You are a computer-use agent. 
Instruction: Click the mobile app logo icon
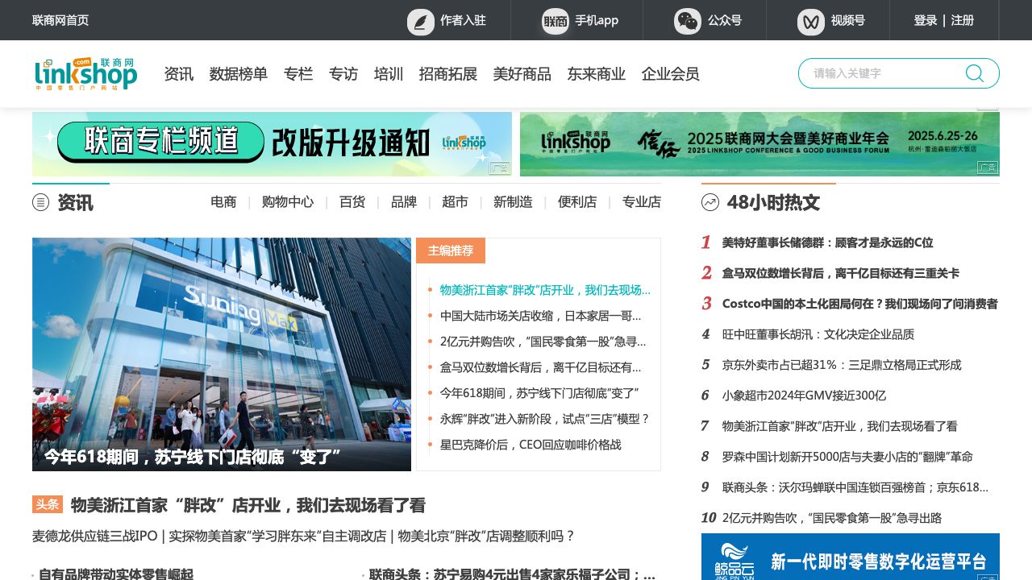click(x=555, y=22)
